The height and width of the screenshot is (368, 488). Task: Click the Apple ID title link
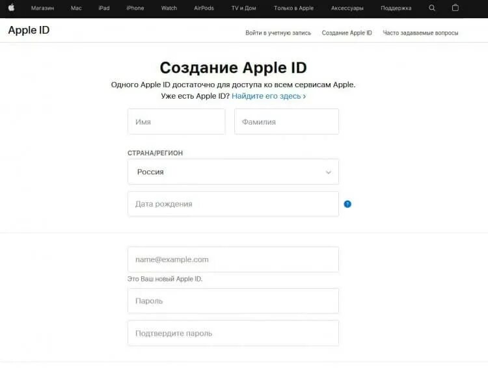[x=29, y=30]
